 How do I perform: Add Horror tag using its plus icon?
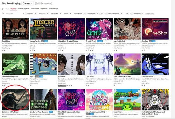[71, 13]
